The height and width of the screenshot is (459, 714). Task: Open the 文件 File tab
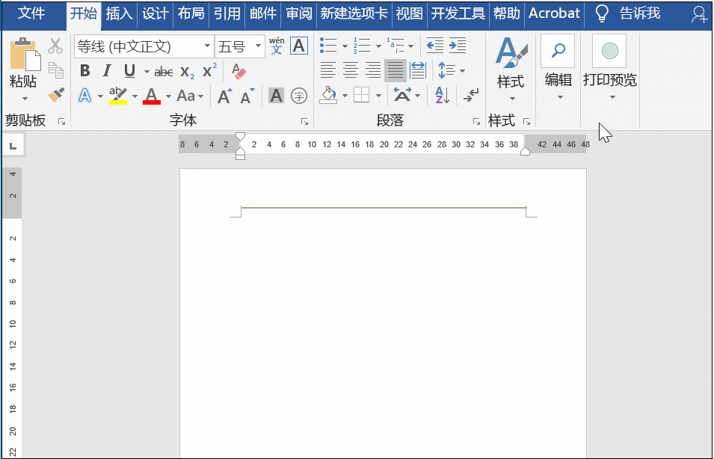(31, 13)
